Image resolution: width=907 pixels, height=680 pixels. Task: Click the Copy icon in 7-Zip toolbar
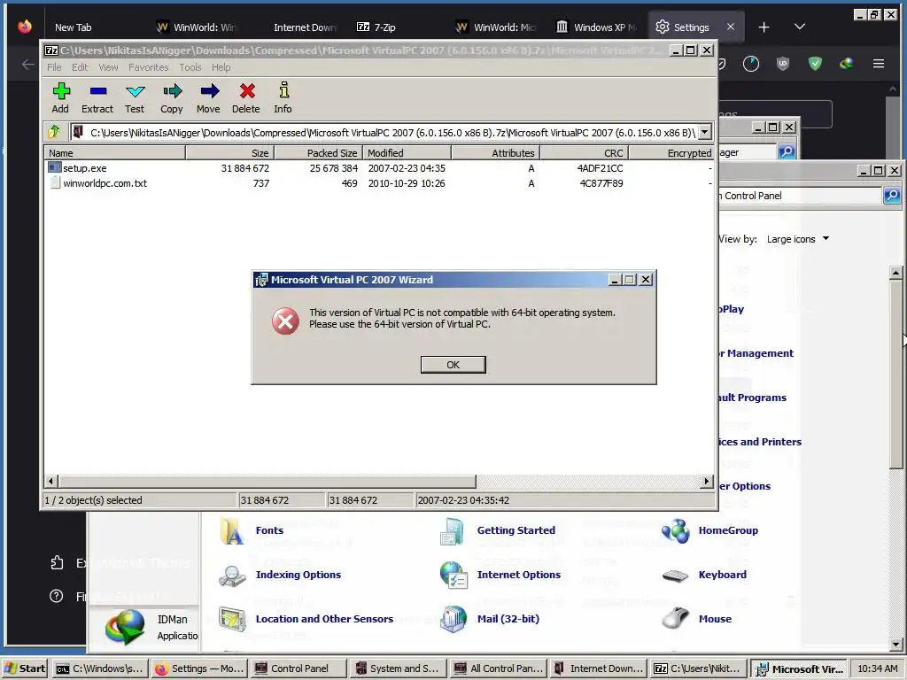point(172,97)
